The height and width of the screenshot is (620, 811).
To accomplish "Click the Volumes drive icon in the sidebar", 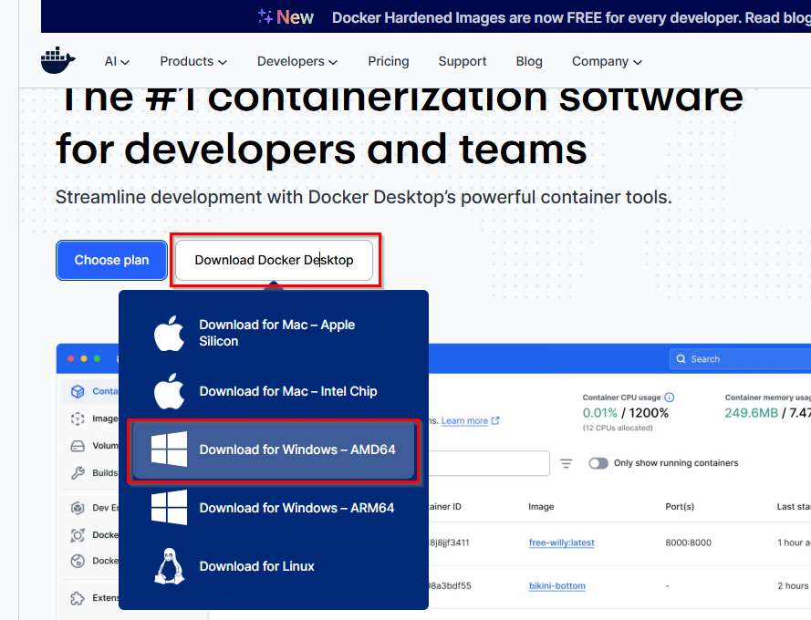I will pos(77,447).
